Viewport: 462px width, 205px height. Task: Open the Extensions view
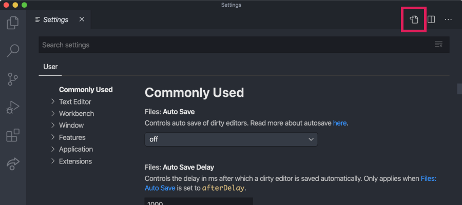tap(13, 135)
